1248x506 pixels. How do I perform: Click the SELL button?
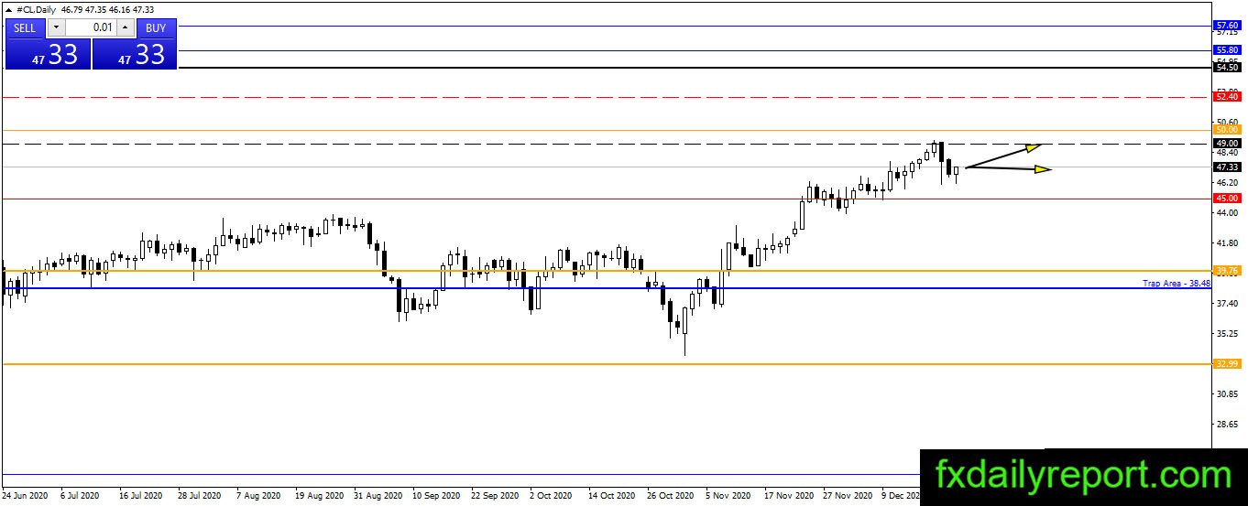tap(25, 27)
